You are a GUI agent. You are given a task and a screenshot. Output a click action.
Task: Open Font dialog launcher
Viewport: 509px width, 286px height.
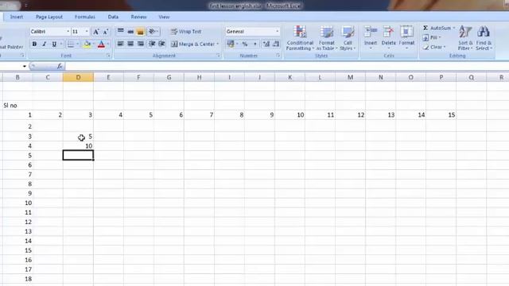pos(108,56)
